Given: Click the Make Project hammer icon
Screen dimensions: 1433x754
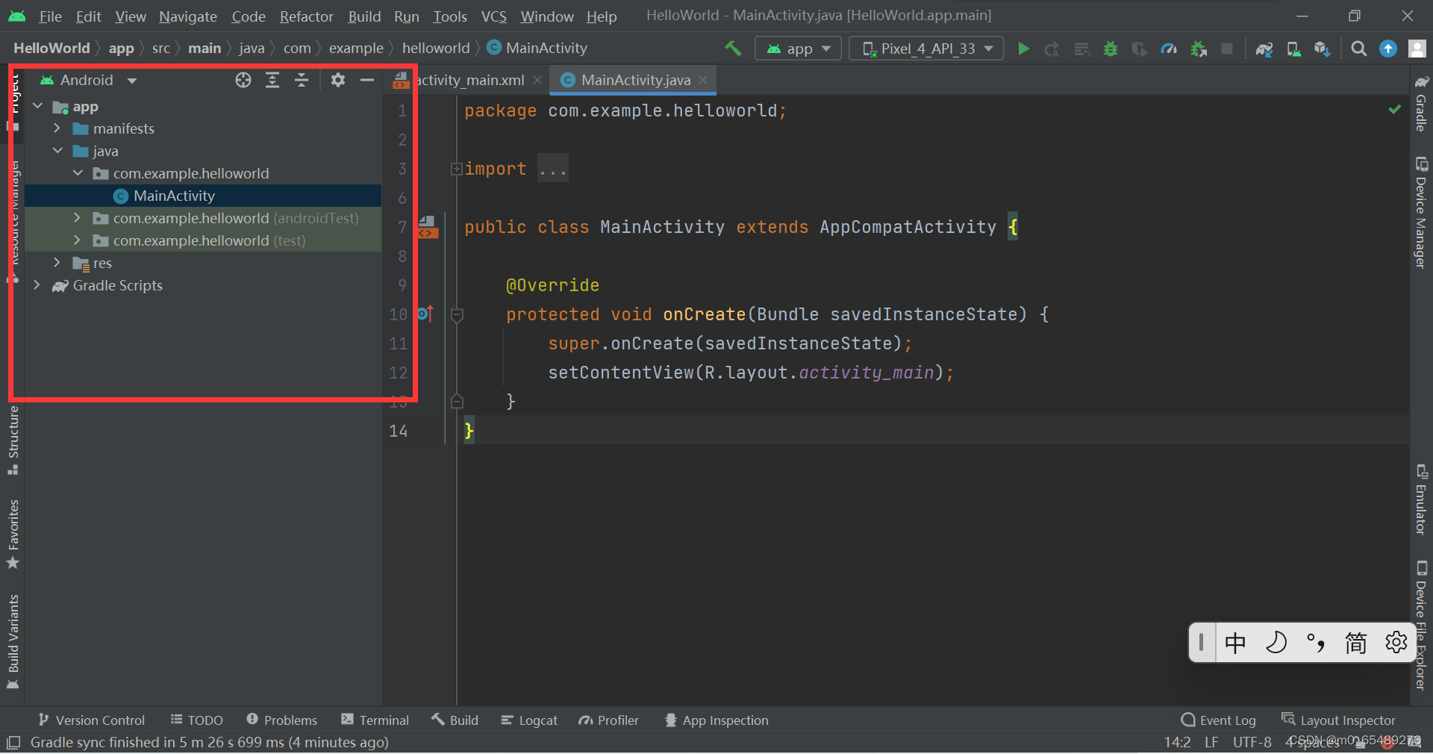Looking at the screenshot, I should coord(733,49).
